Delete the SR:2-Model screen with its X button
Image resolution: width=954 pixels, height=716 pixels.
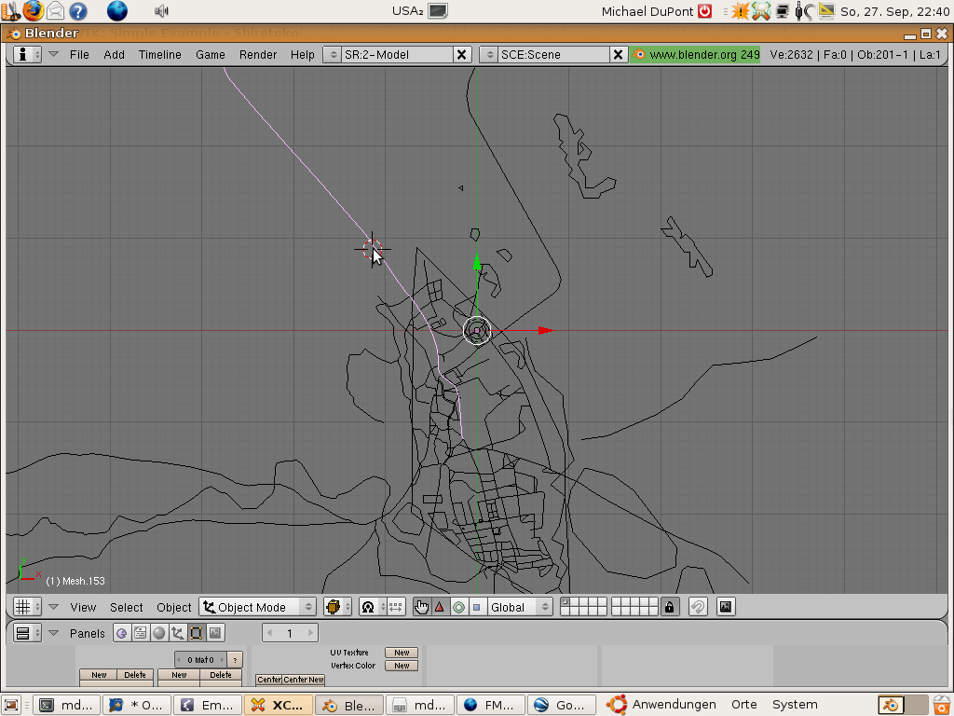tap(462, 55)
